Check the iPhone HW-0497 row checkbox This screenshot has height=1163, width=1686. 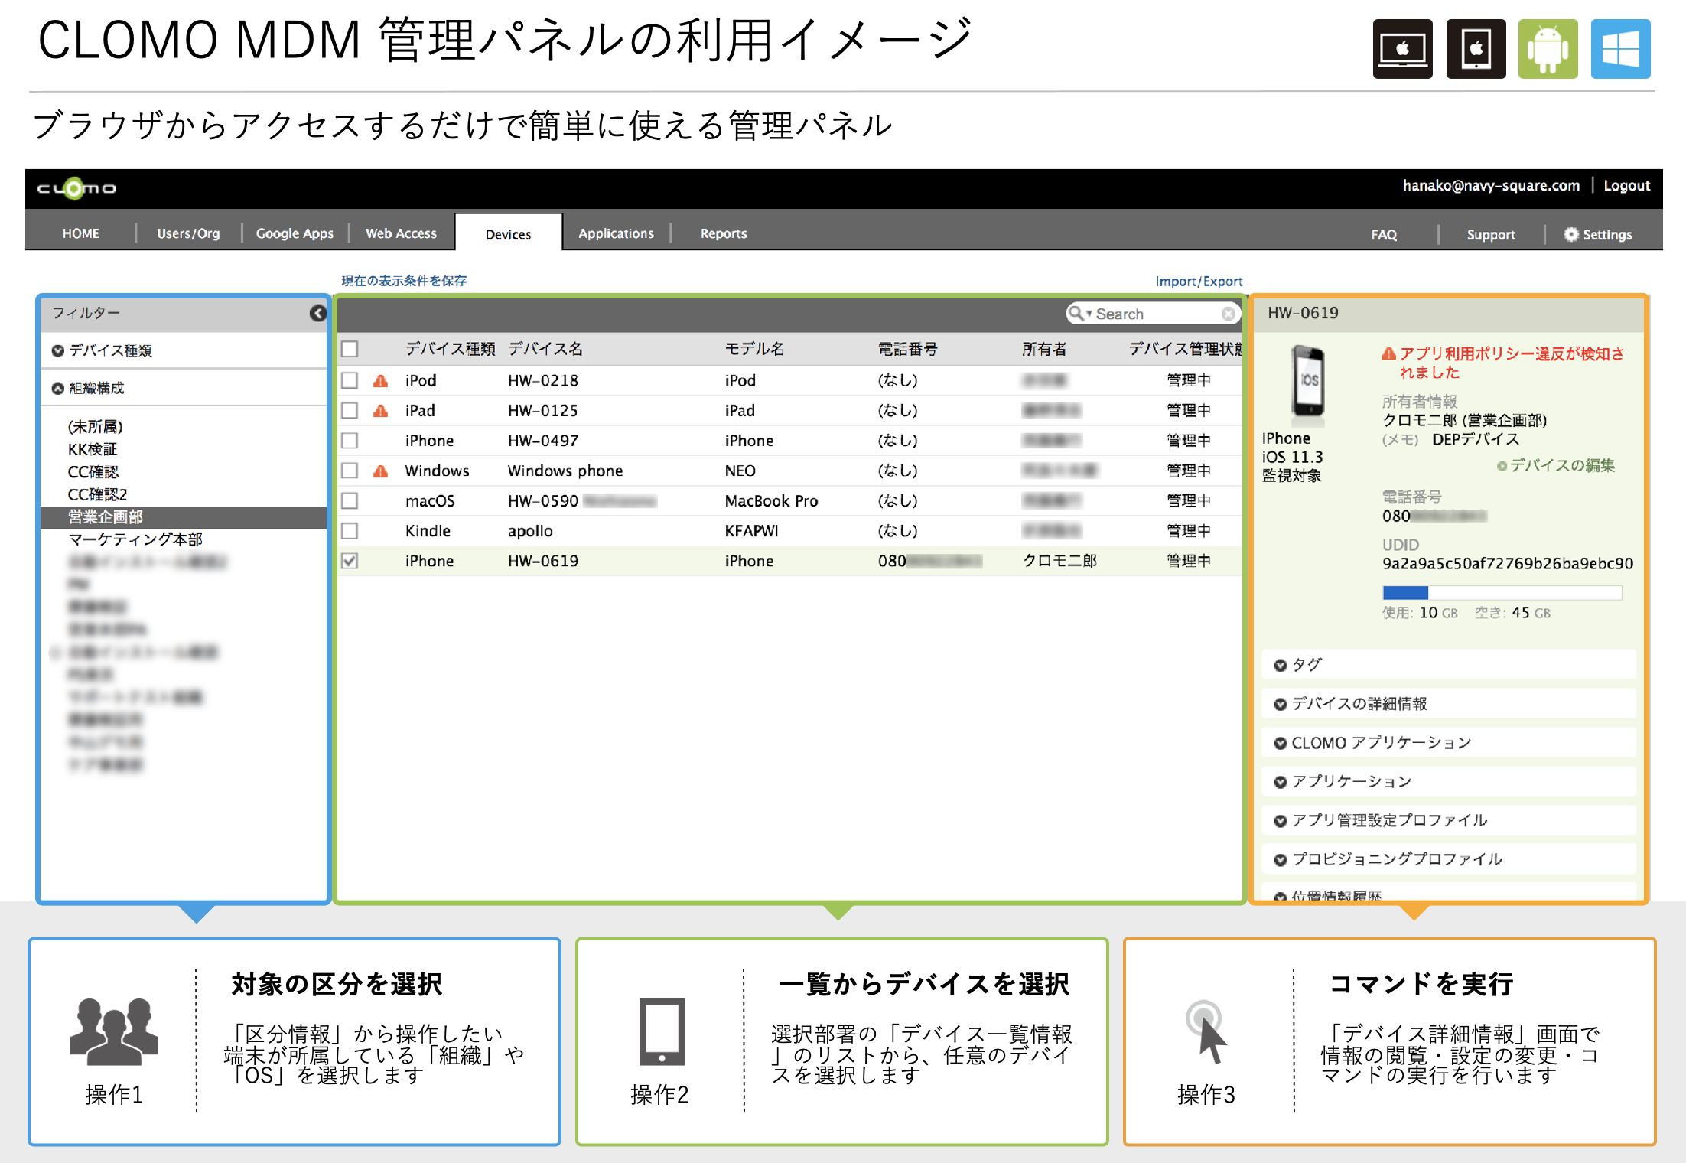350,441
